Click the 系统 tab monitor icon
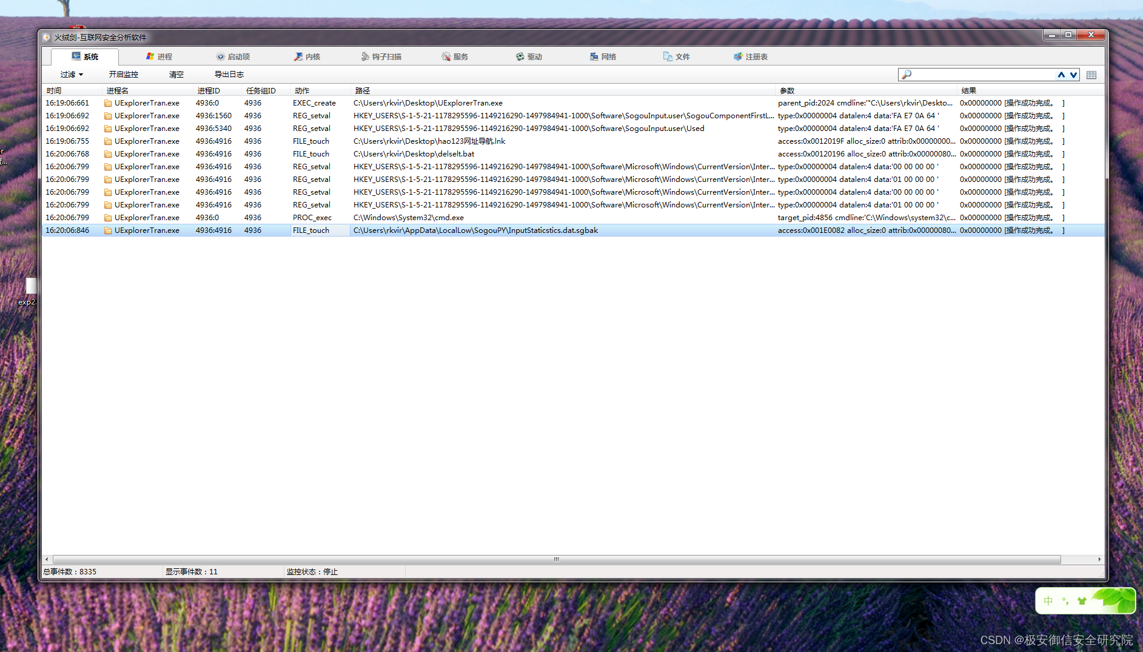Screen dimensions: 1143x652 (x=76, y=56)
